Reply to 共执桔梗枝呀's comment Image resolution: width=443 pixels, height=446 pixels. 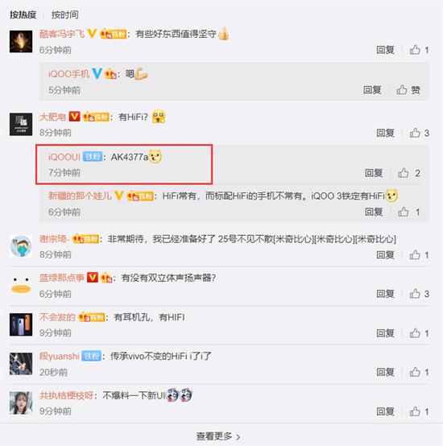[385, 411]
